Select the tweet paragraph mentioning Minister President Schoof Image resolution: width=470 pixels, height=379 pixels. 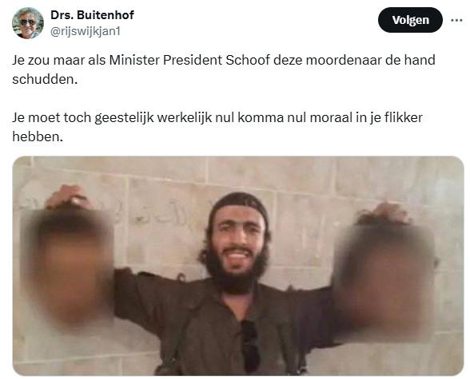(x=224, y=69)
